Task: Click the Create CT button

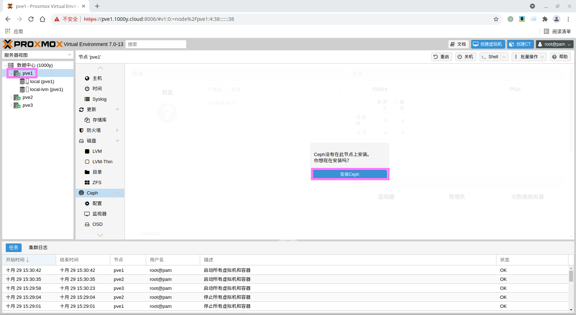Action: 520,44
